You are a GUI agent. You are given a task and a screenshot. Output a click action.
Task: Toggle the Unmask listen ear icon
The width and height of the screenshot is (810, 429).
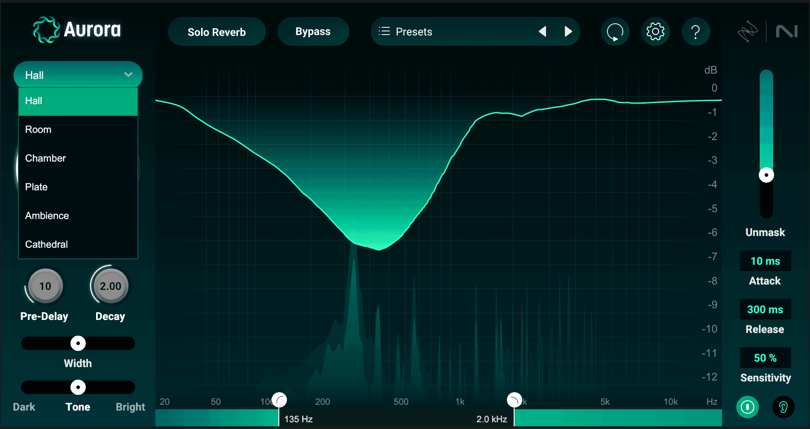point(784,407)
